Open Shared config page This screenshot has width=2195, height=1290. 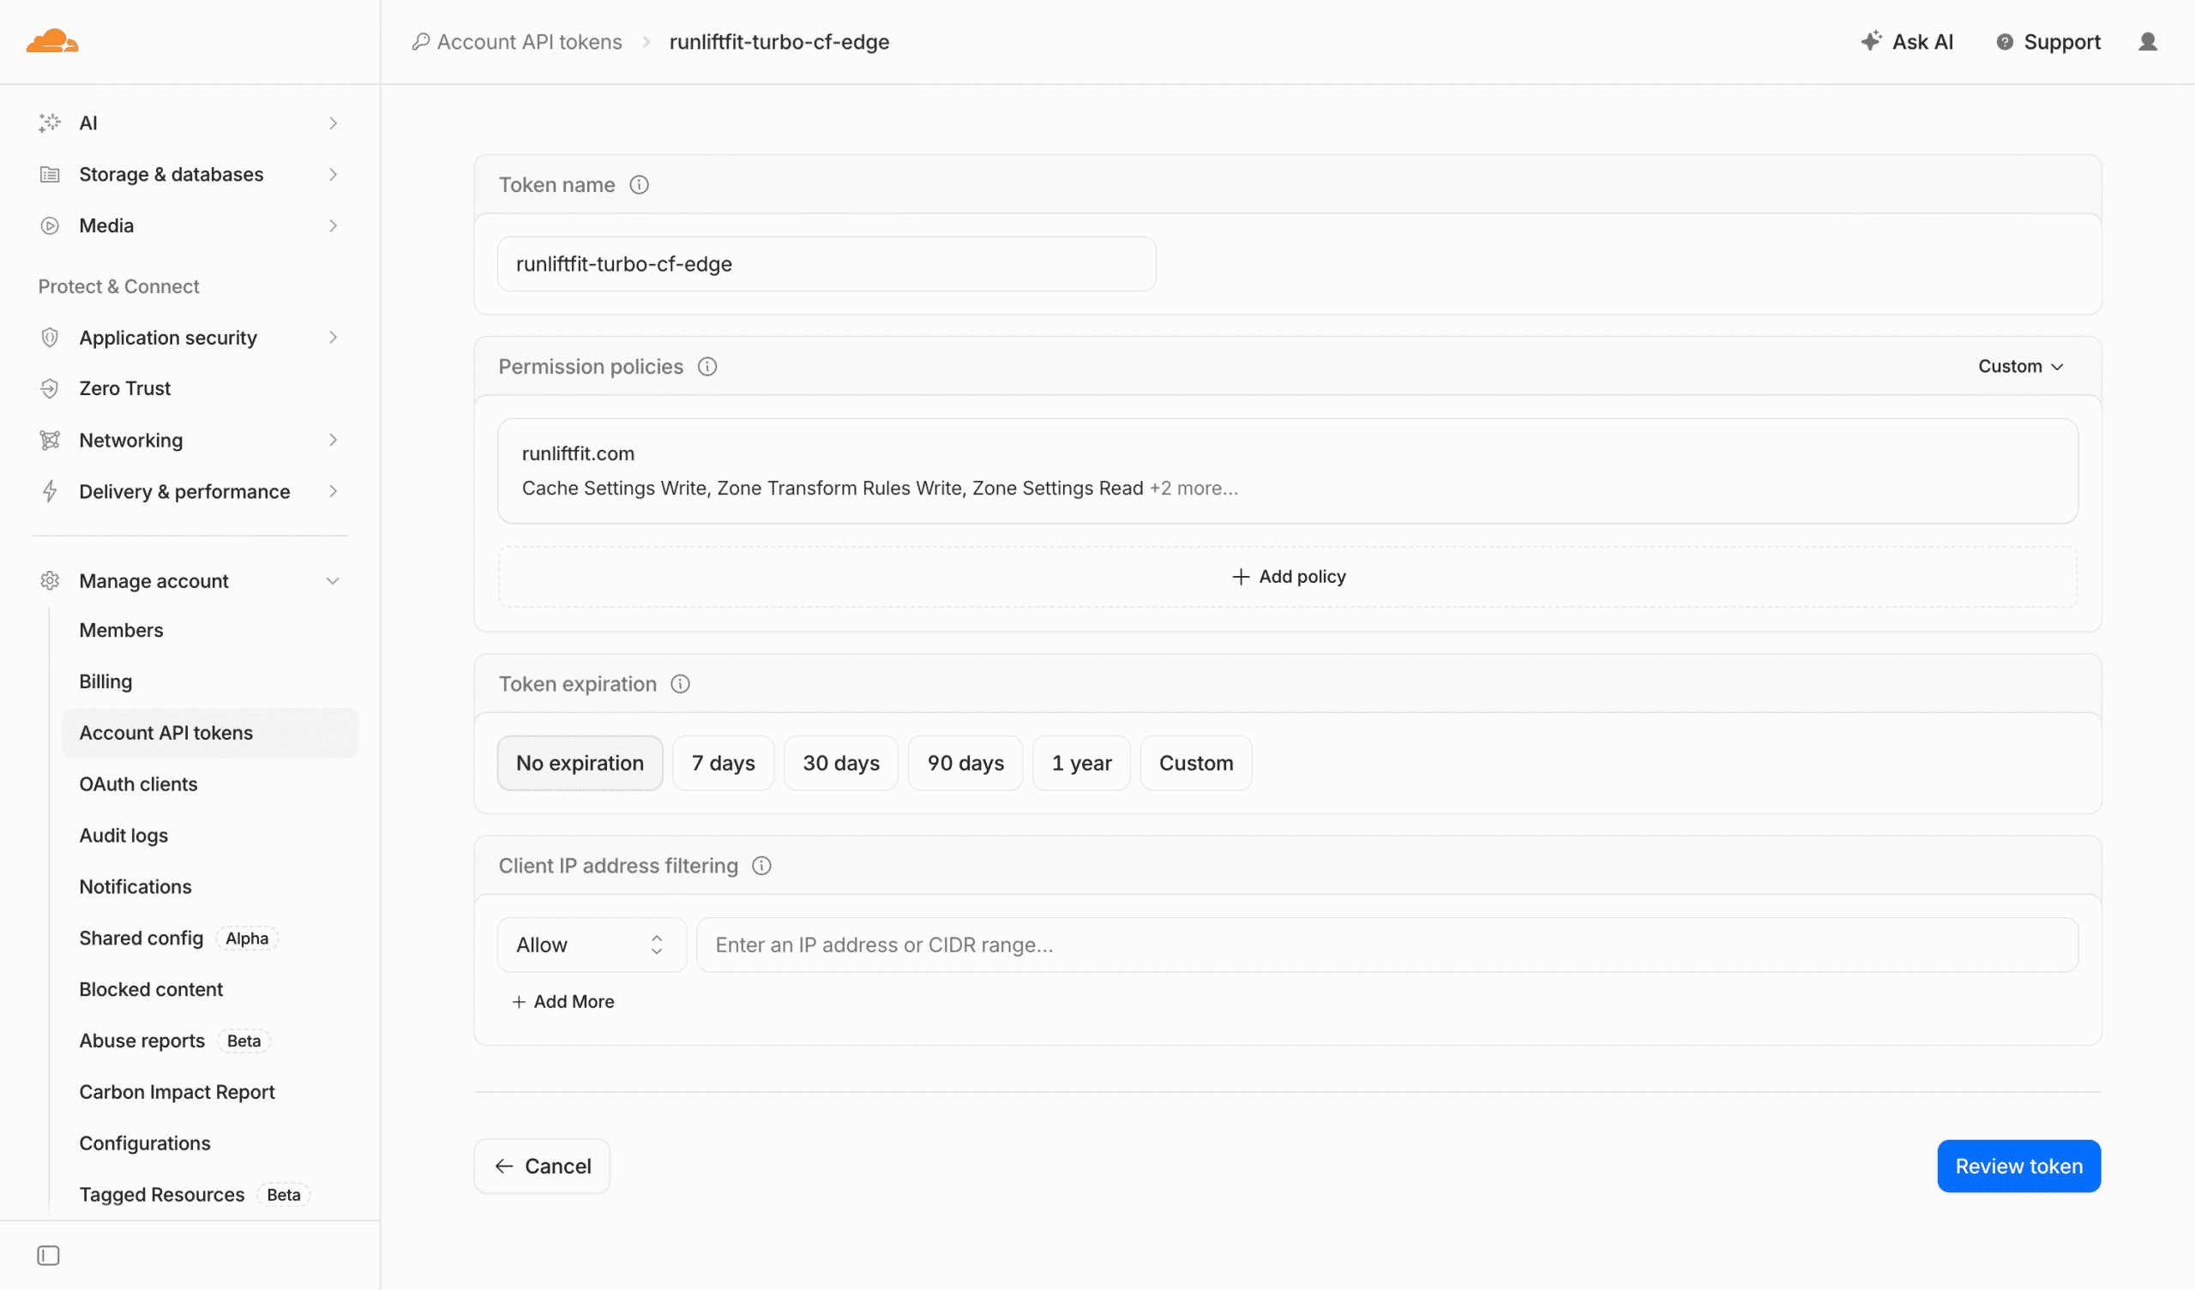click(141, 938)
